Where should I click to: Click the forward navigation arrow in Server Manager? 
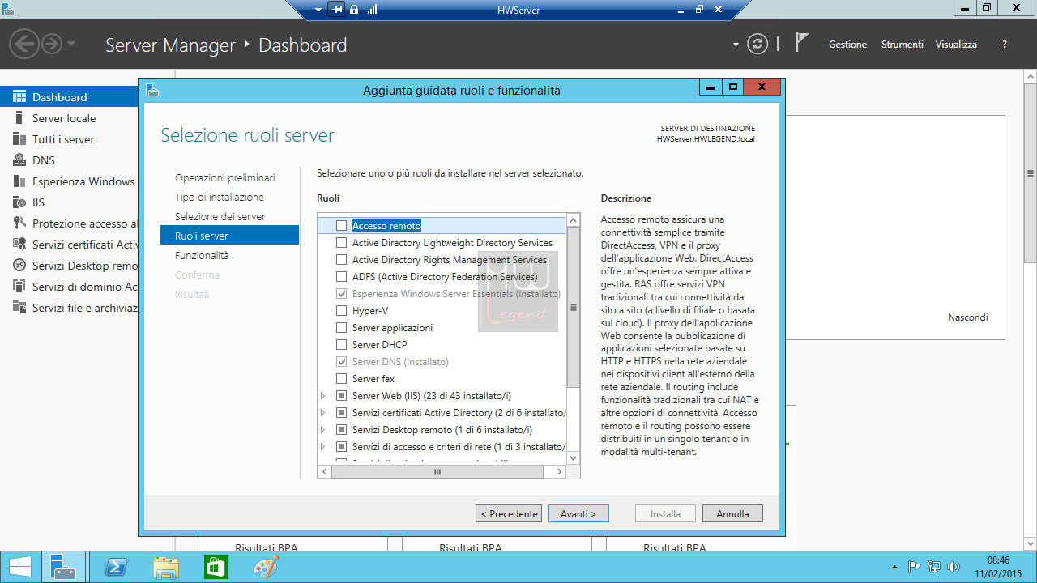(52, 44)
